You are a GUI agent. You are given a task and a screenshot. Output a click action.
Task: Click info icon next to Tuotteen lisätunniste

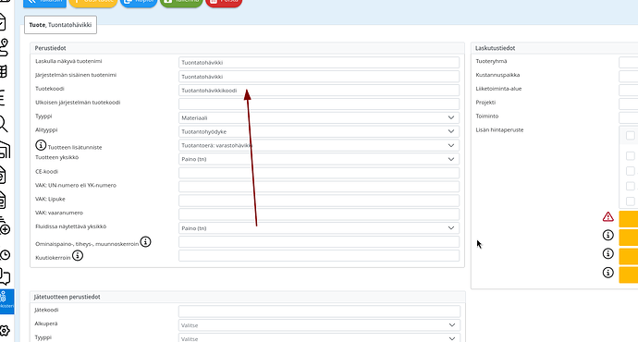41,145
